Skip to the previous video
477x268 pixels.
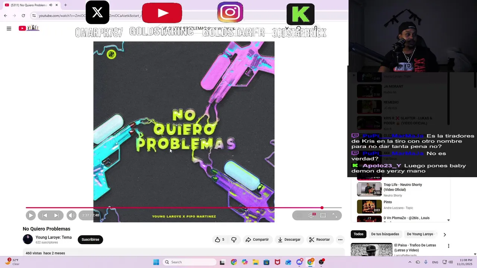[44, 215]
